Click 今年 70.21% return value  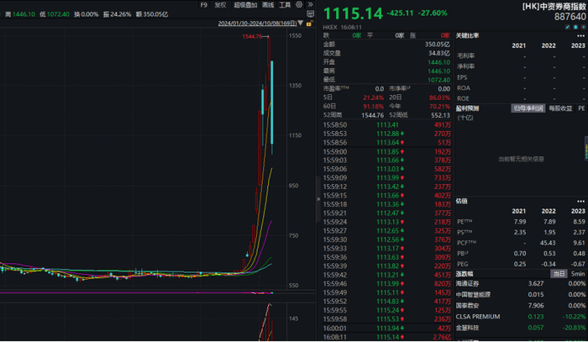pos(439,107)
